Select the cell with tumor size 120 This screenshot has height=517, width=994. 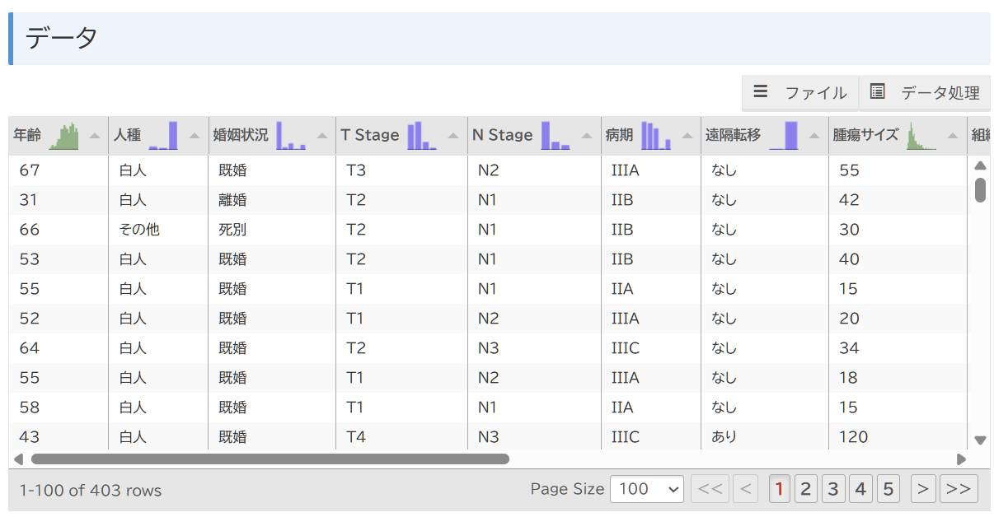(853, 437)
